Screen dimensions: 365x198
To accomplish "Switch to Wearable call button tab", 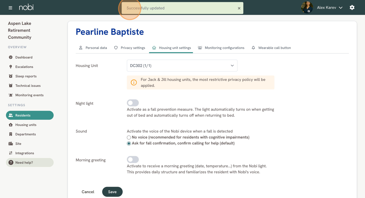I will 271,48.
